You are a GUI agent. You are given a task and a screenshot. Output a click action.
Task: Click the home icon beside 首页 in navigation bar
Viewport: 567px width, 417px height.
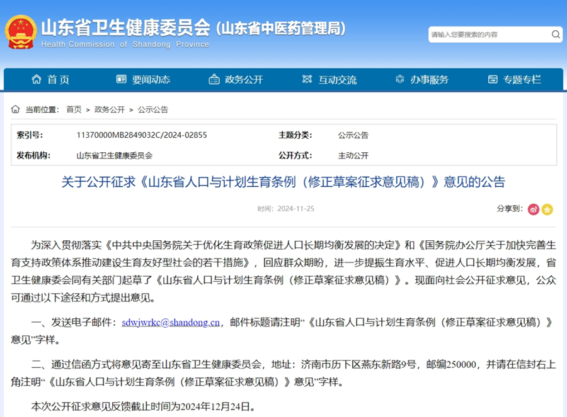[37, 79]
